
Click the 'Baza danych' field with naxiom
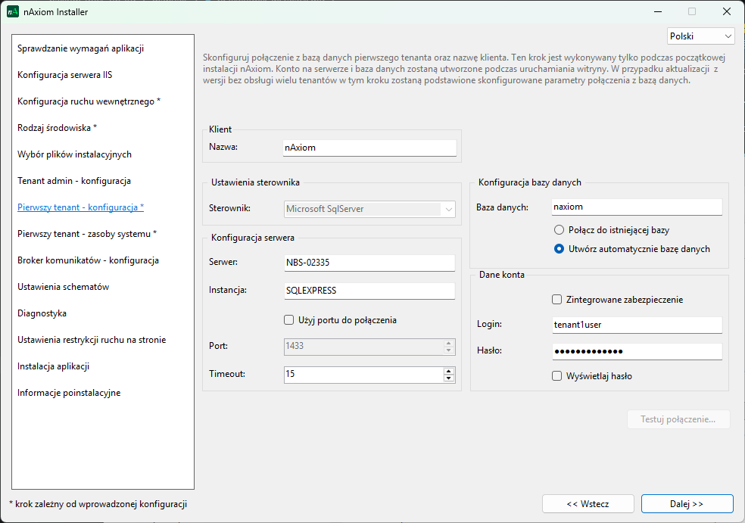click(637, 207)
